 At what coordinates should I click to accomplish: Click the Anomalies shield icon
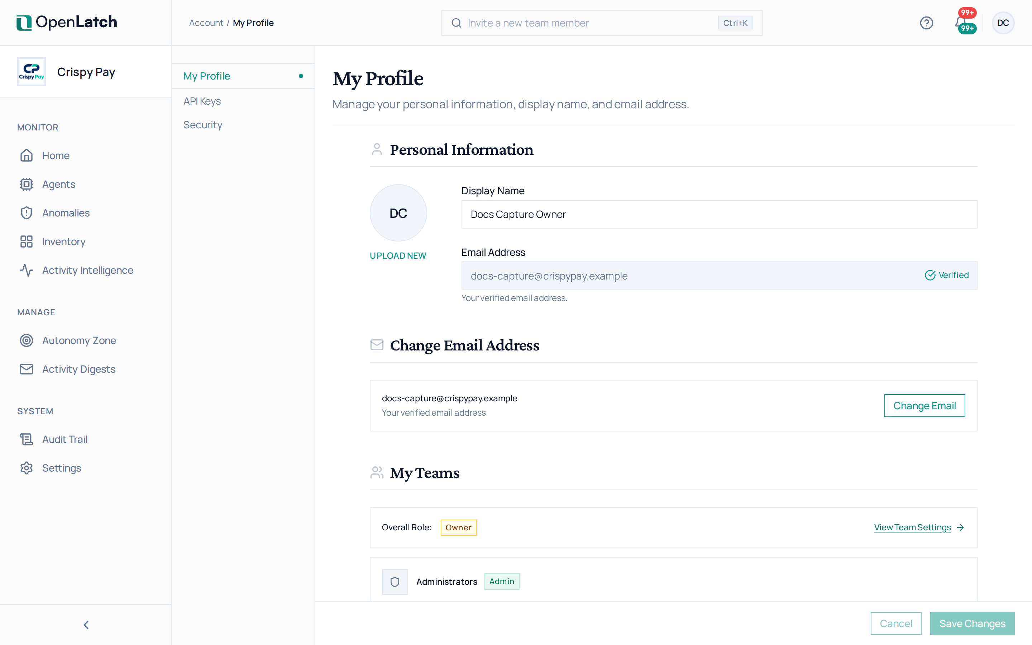click(27, 213)
